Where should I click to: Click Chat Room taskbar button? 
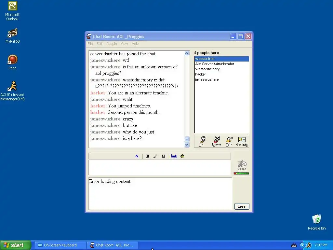[x=112, y=245]
